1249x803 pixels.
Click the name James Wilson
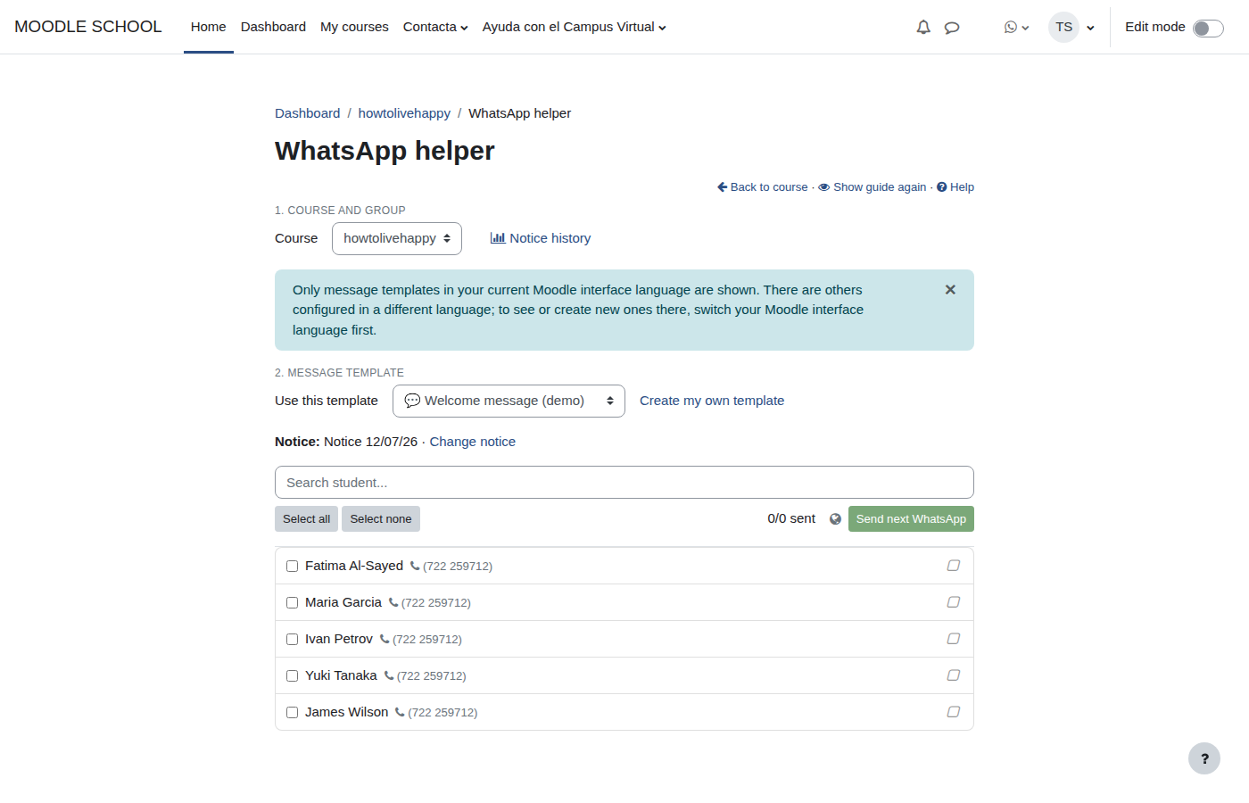(x=347, y=712)
